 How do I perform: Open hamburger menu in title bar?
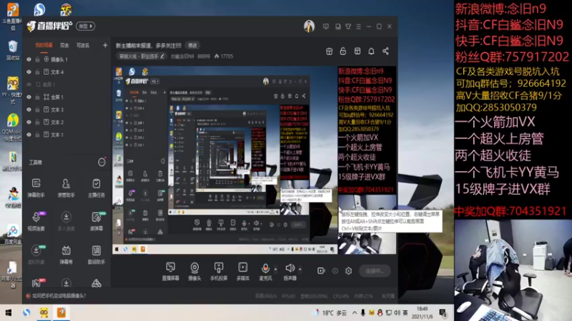click(x=359, y=26)
